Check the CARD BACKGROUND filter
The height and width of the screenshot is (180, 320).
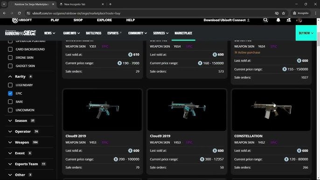10,49
